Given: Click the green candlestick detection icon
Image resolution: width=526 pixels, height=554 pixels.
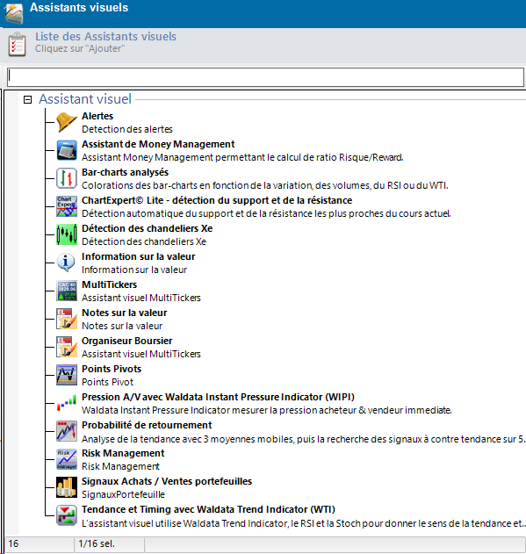Looking at the screenshot, I should (67, 234).
